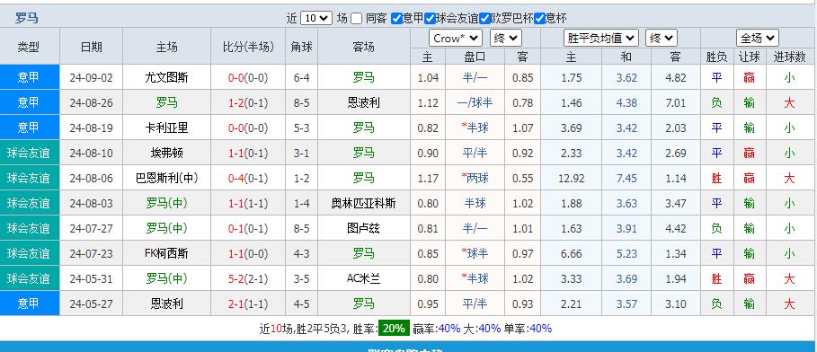The height and width of the screenshot is (352, 817).
Task: Open the 1-2(0-1) score on 24-08-26
Action: pyautogui.click(x=248, y=102)
